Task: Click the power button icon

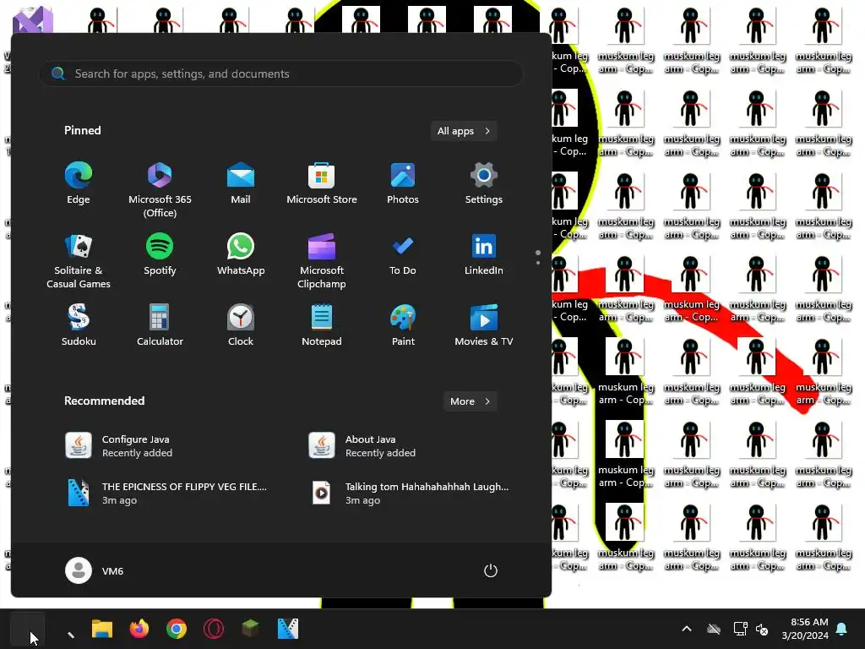Action: (x=491, y=570)
